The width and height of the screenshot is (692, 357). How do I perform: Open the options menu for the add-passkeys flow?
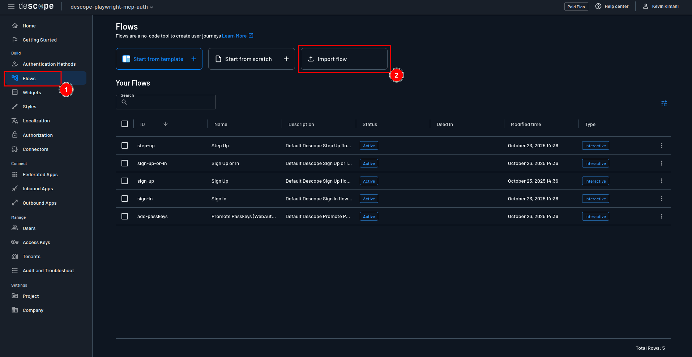click(662, 216)
